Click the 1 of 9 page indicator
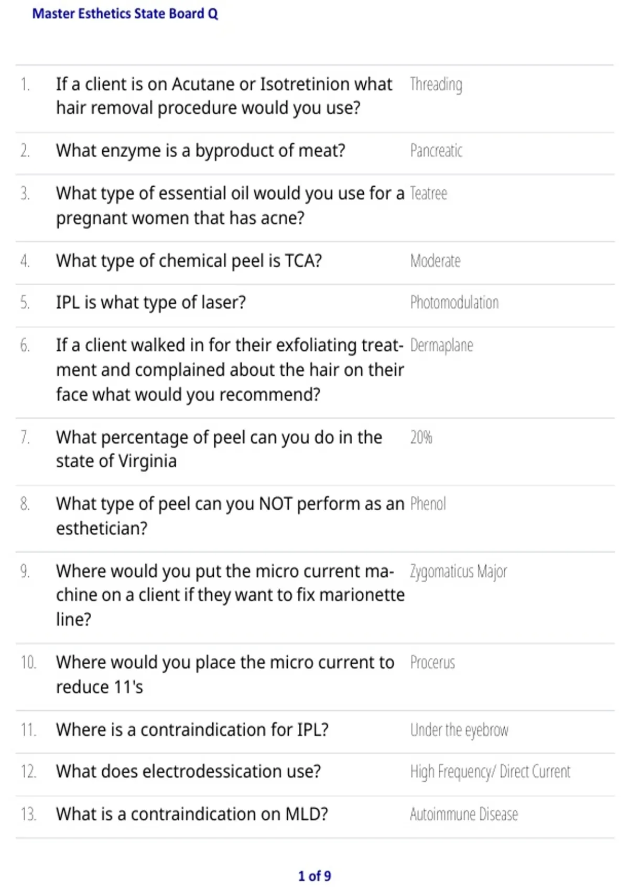Screen dimensions: 629x891 [x=314, y=876]
